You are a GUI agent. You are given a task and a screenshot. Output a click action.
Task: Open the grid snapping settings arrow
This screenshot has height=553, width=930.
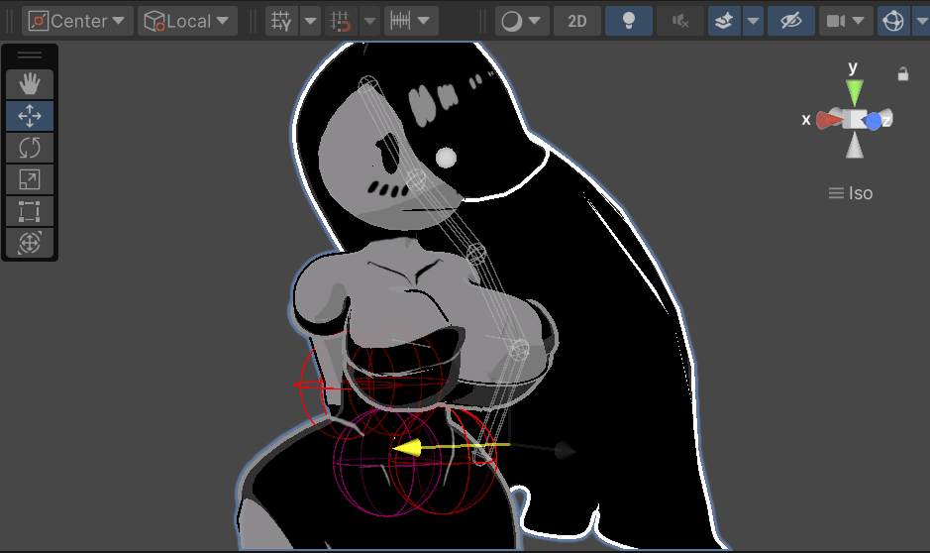coord(369,21)
